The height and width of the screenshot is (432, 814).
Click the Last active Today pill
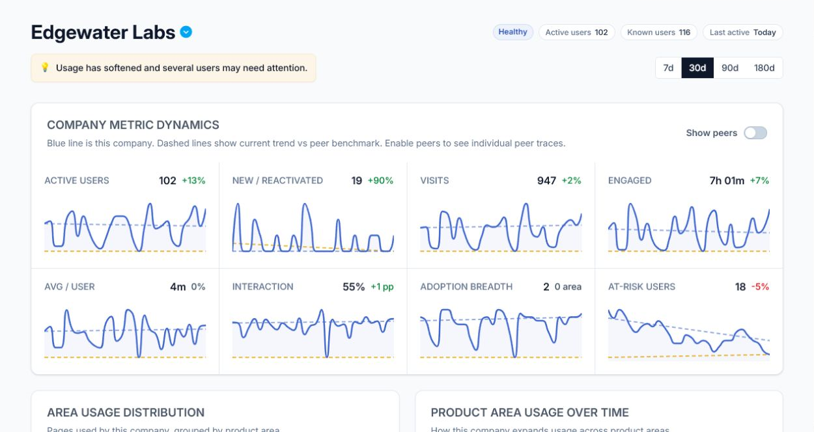click(x=742, y=32)
